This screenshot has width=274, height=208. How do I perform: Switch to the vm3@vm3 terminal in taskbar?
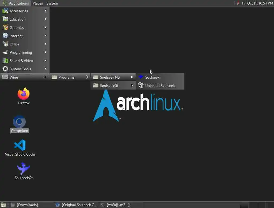tap(121, 205)
